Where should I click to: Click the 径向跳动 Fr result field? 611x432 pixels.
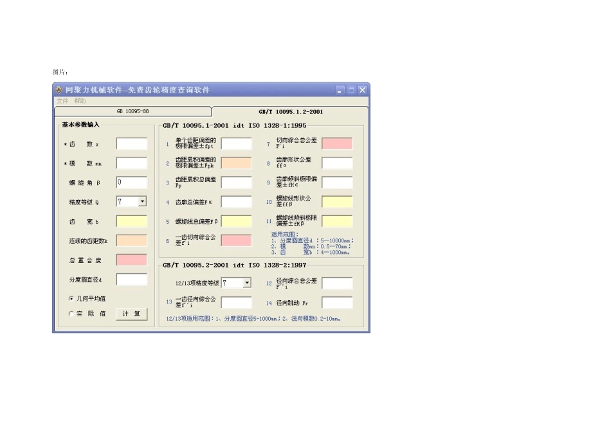point(337,303)
